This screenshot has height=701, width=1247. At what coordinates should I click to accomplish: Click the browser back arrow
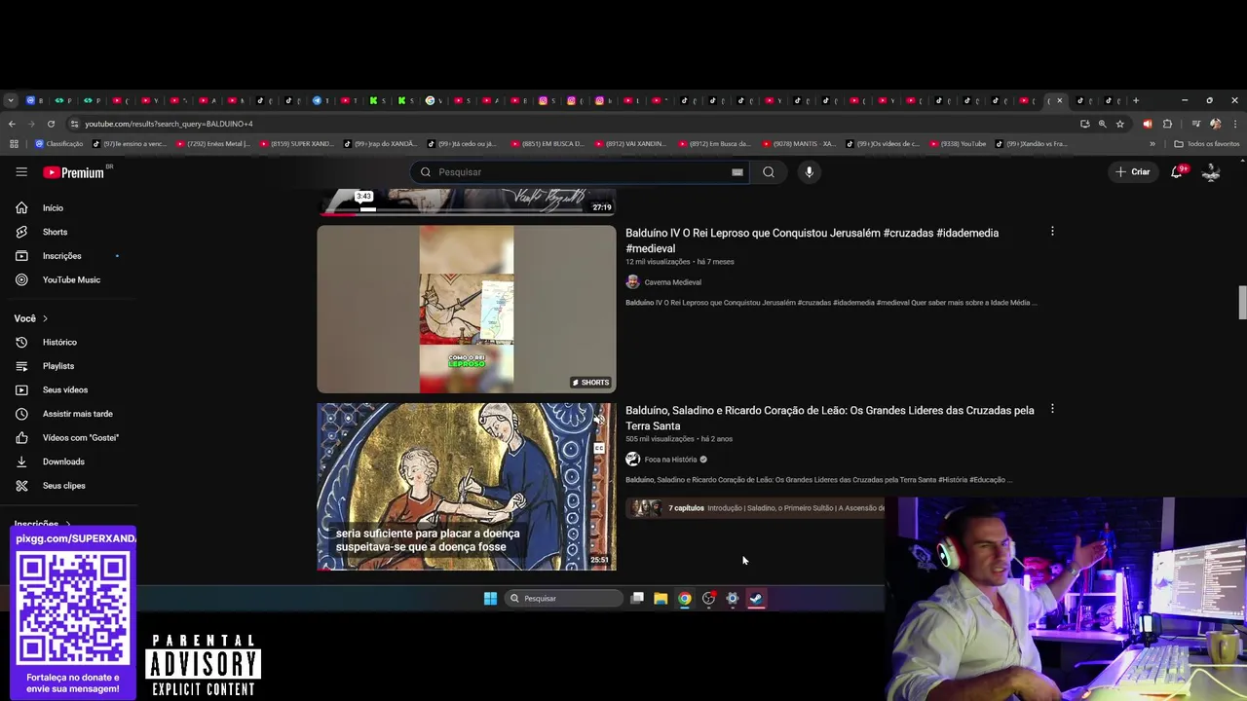[x=12, y=124]
